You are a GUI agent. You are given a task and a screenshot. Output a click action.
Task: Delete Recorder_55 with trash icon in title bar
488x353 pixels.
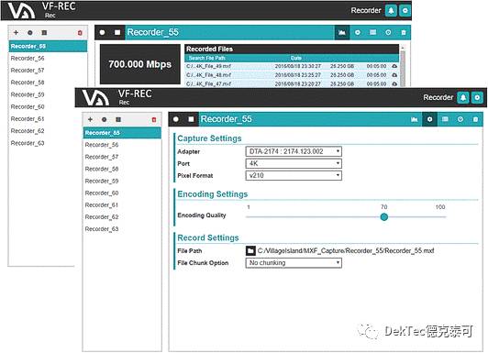475,119
